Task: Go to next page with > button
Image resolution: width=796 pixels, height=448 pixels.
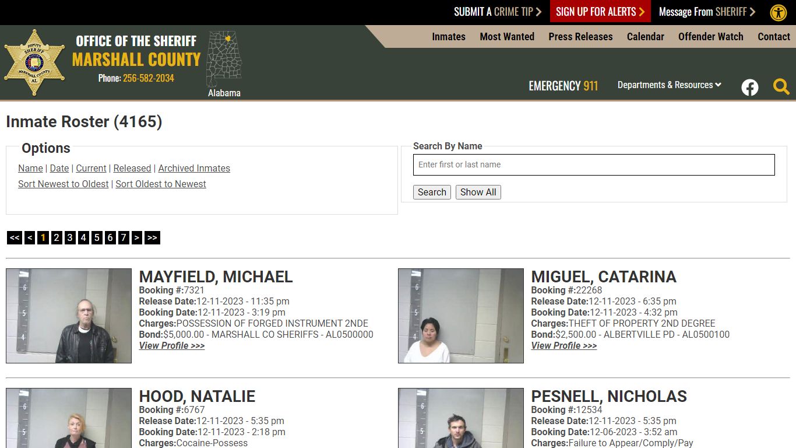Action: click(137, 237)
